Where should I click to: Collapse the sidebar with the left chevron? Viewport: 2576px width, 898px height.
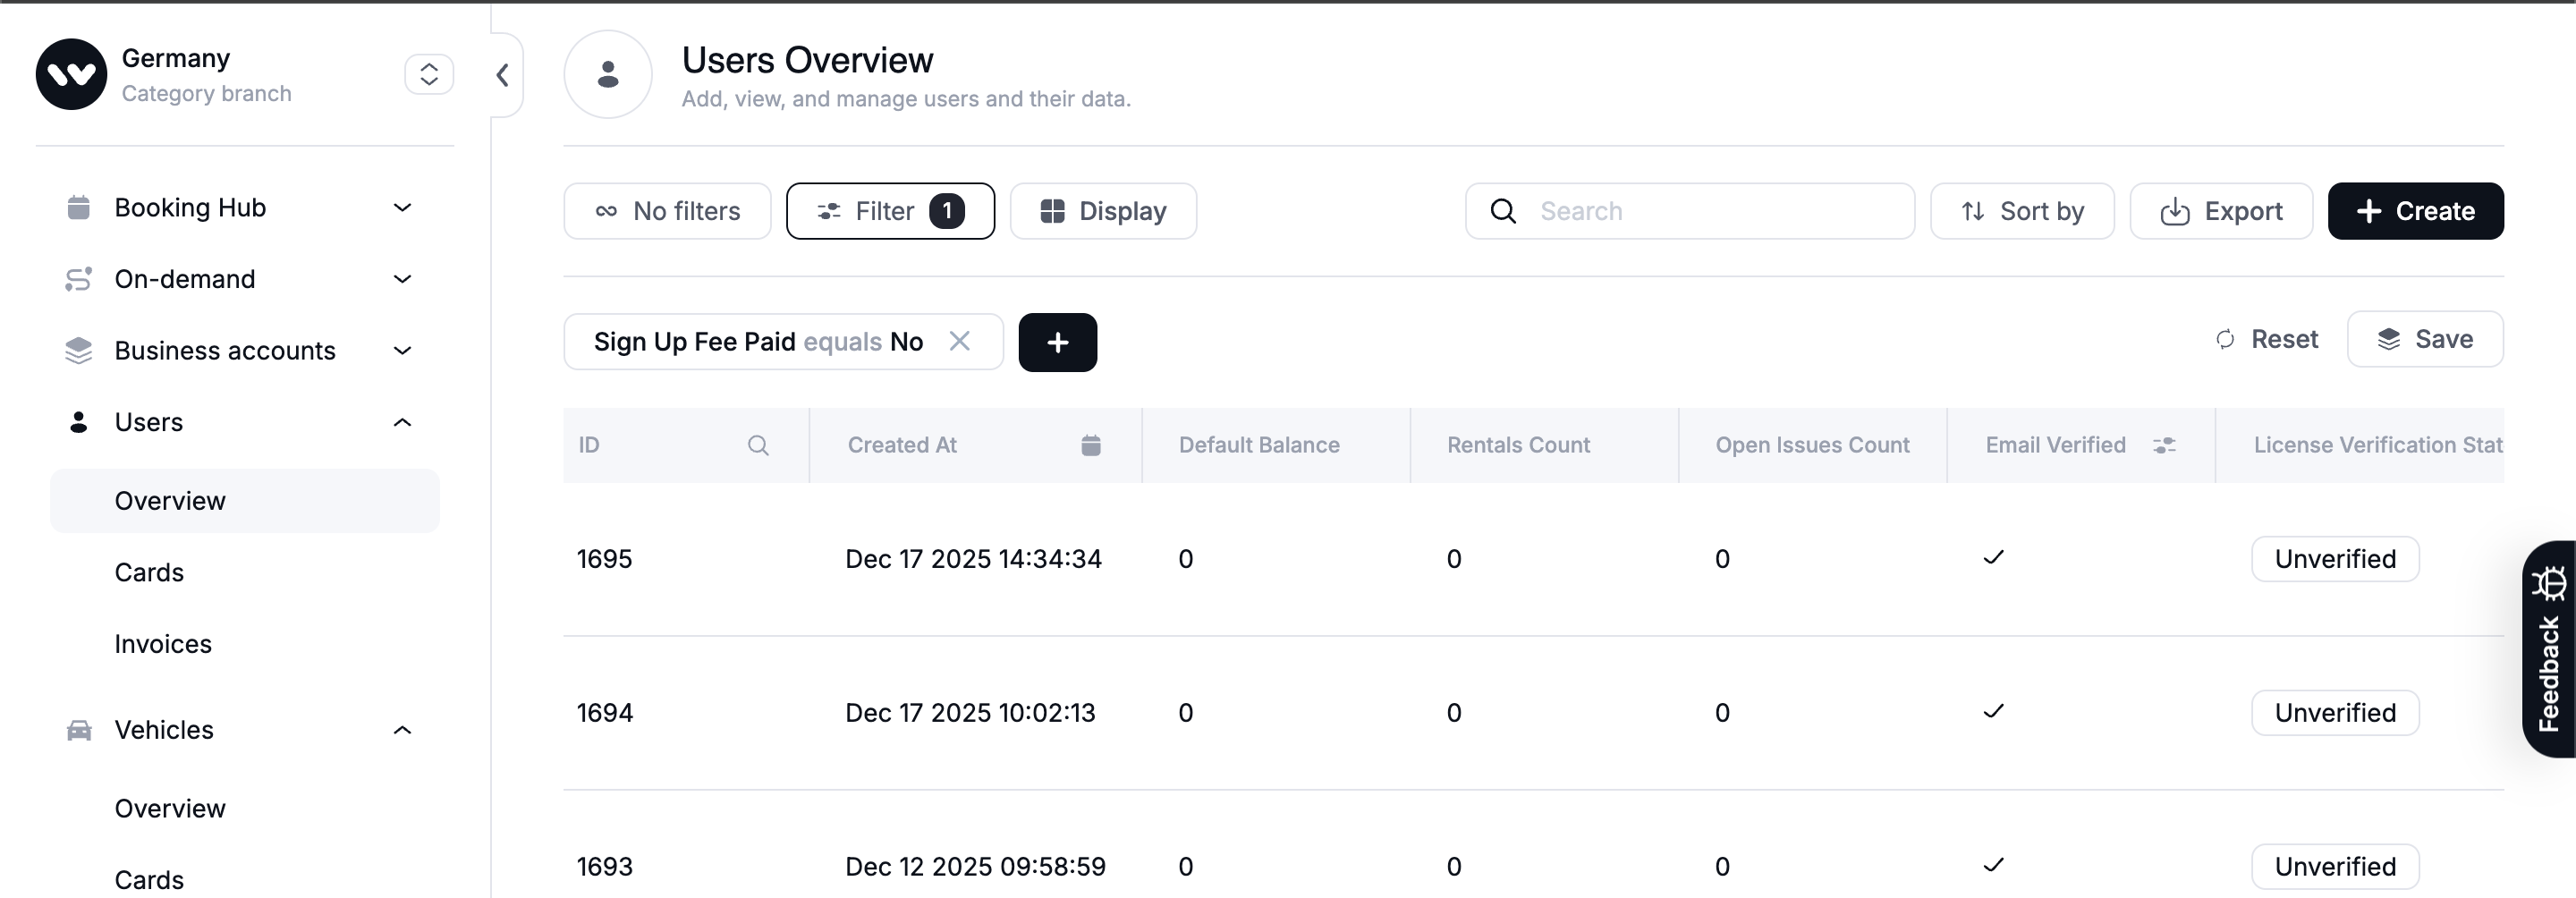point(503,75)
